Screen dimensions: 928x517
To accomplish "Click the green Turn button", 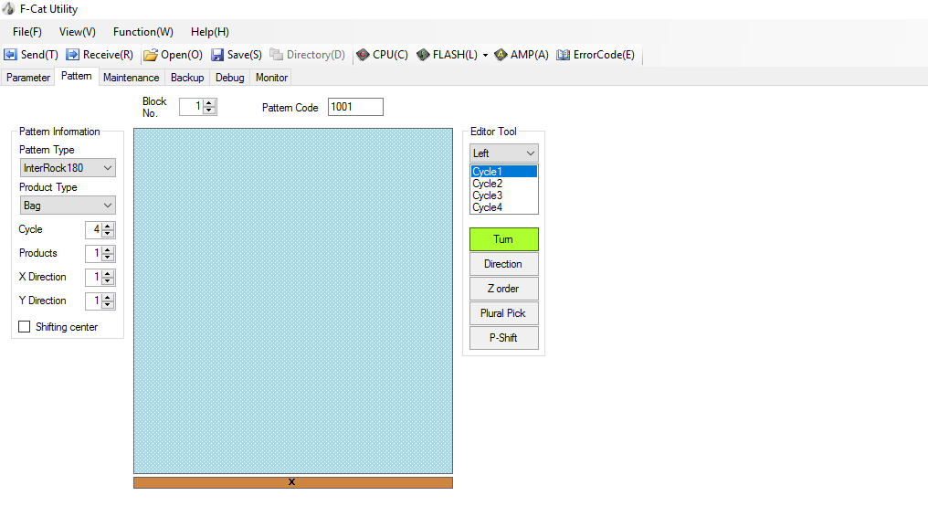I will [503, 239].
